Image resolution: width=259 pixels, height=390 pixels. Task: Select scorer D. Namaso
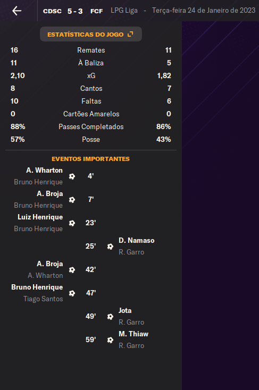137,241
